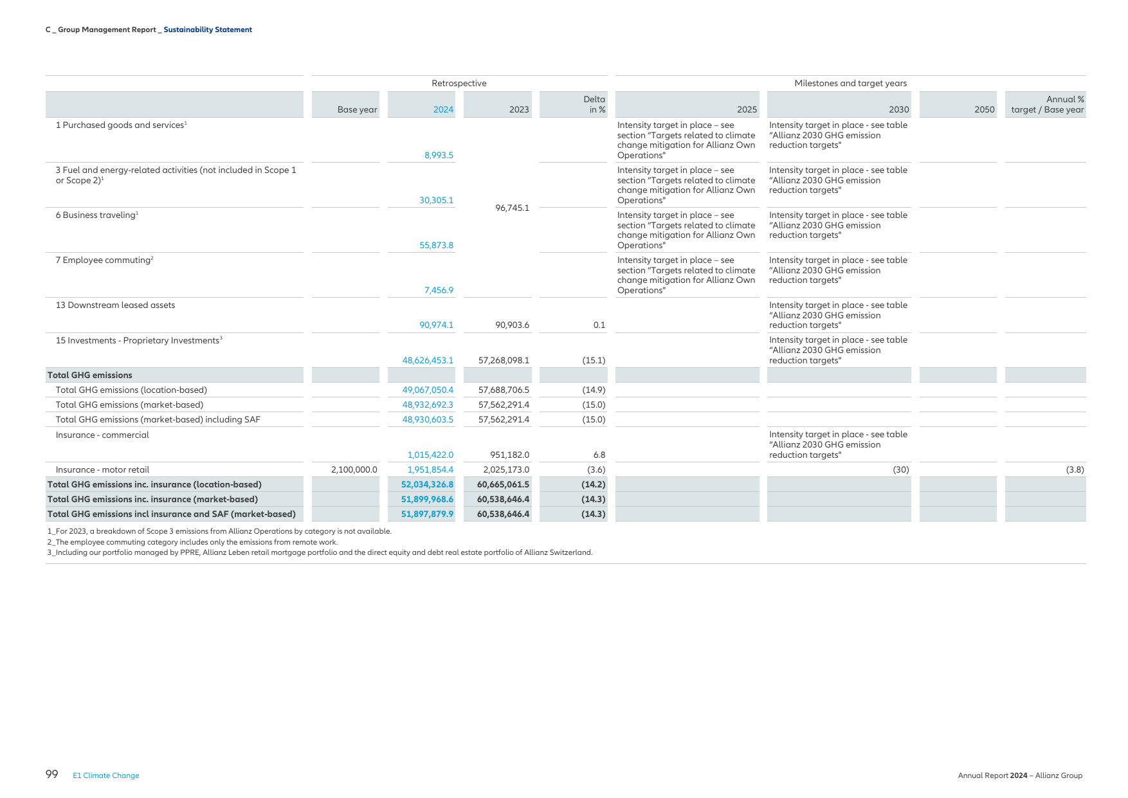Click the Base year column header
The height and width of the screenshot is (798, 1128).
(x=358, y=109)
